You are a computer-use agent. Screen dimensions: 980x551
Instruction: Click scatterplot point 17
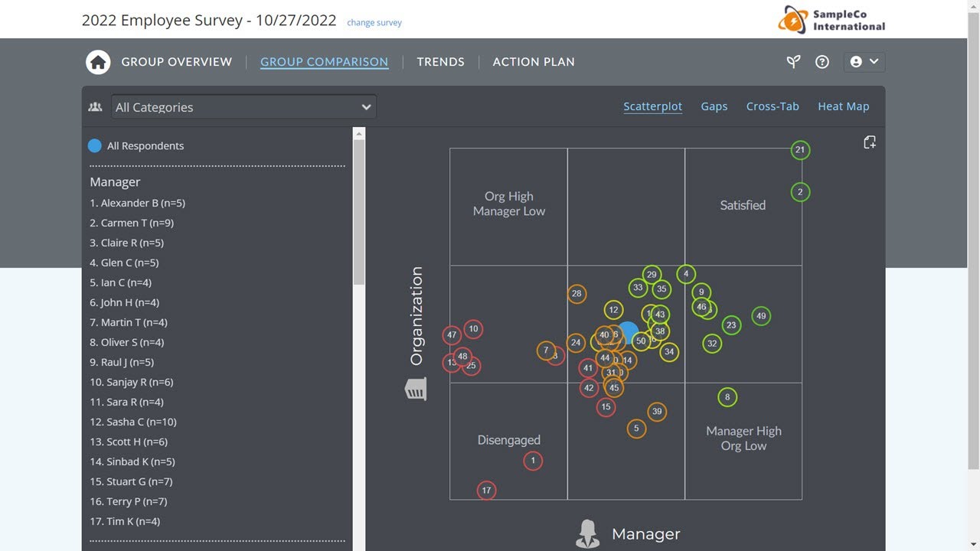pos(486,491)
